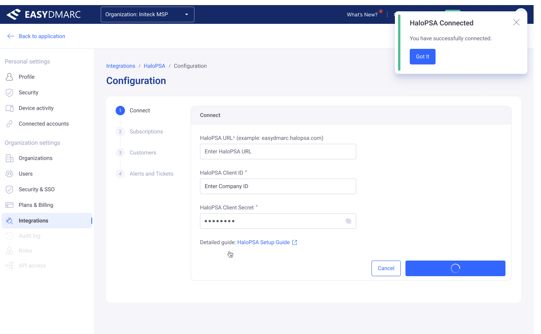Open Organizations settings
The image size is (541, 334).
point(36,158)
